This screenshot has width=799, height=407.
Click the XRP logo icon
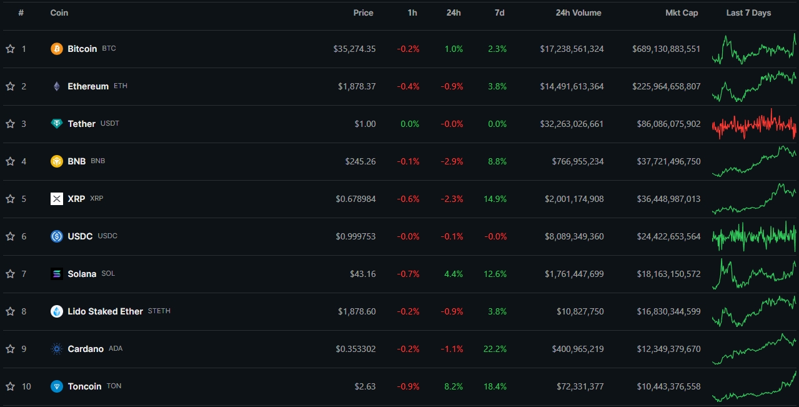point(57,199)
